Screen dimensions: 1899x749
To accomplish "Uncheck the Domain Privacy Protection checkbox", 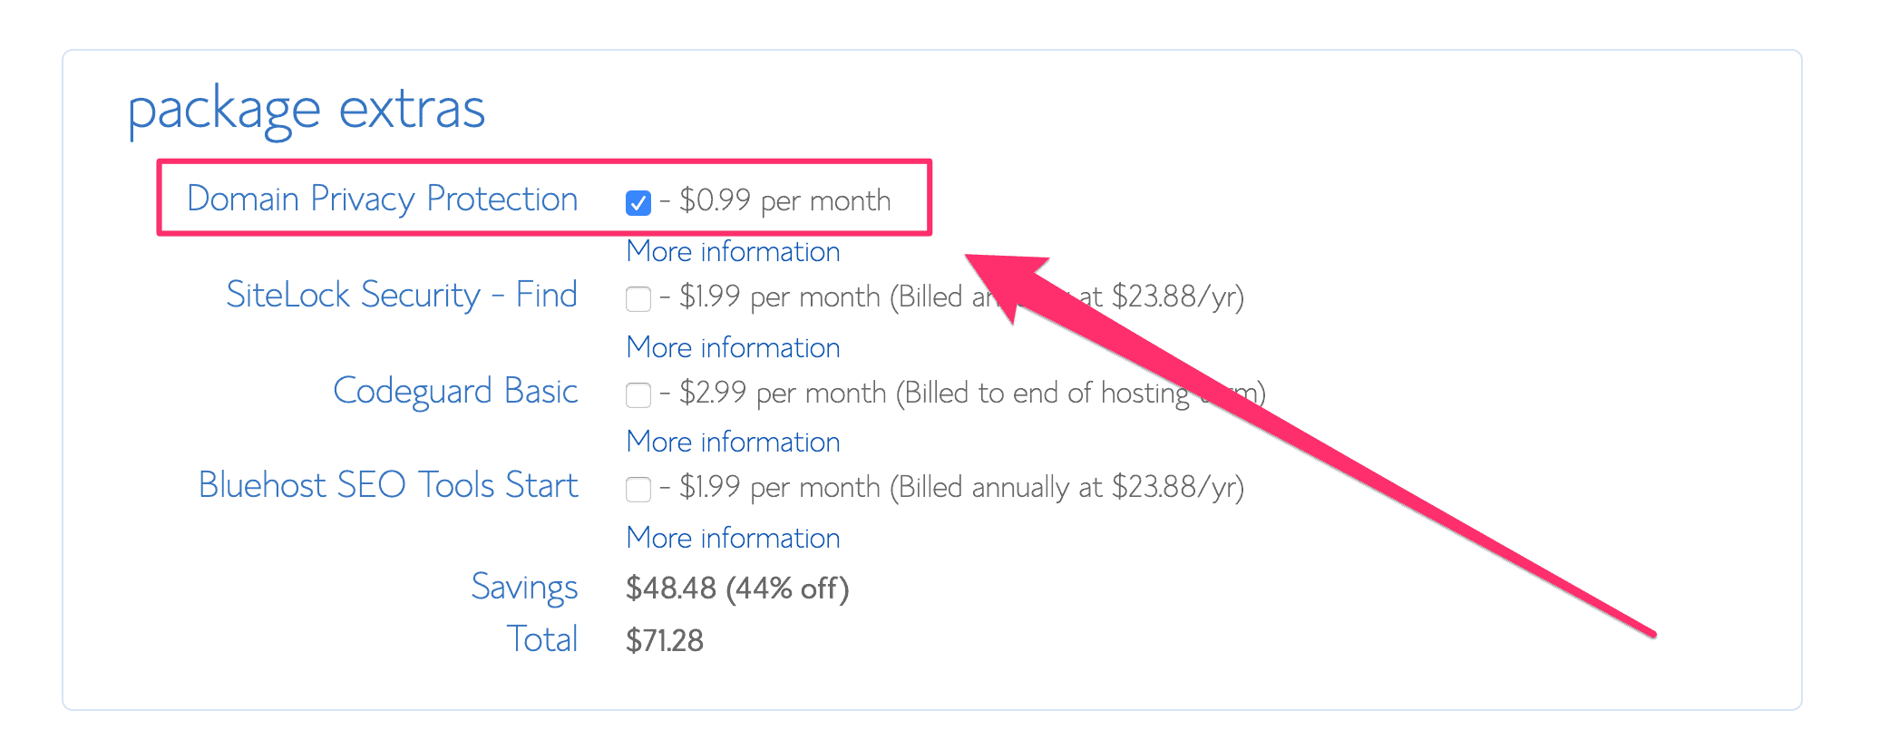I will (638, 203).
